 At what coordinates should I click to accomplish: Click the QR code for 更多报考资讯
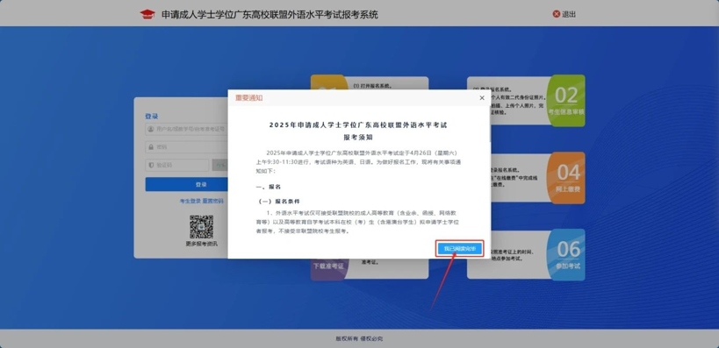tap(201, 227)
